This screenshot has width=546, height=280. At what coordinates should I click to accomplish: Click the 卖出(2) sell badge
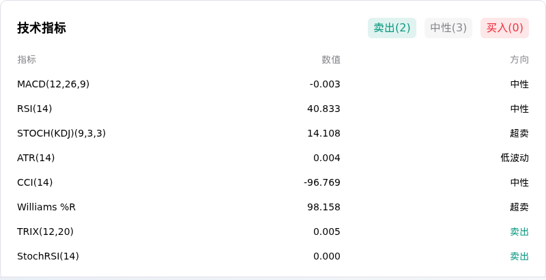pos(392,28)
